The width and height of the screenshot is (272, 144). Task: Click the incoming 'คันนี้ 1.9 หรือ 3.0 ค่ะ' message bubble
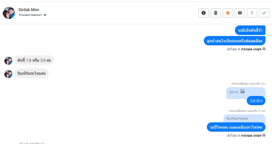click(x=34, y=60)
